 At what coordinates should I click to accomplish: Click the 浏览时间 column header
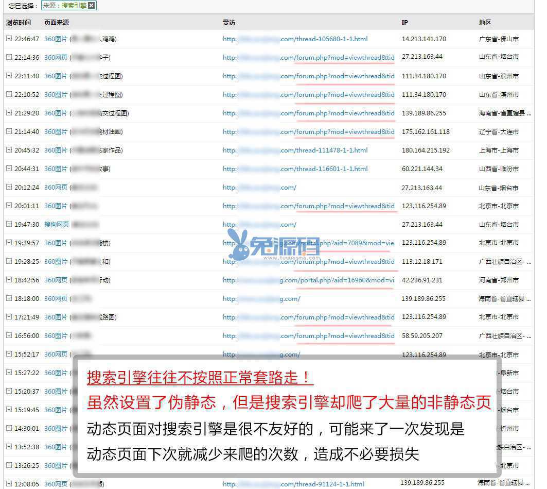click(19, 23)
